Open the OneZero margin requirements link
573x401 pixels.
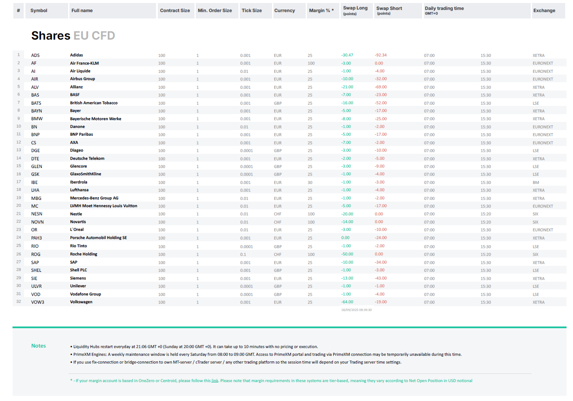click(215, 381)
